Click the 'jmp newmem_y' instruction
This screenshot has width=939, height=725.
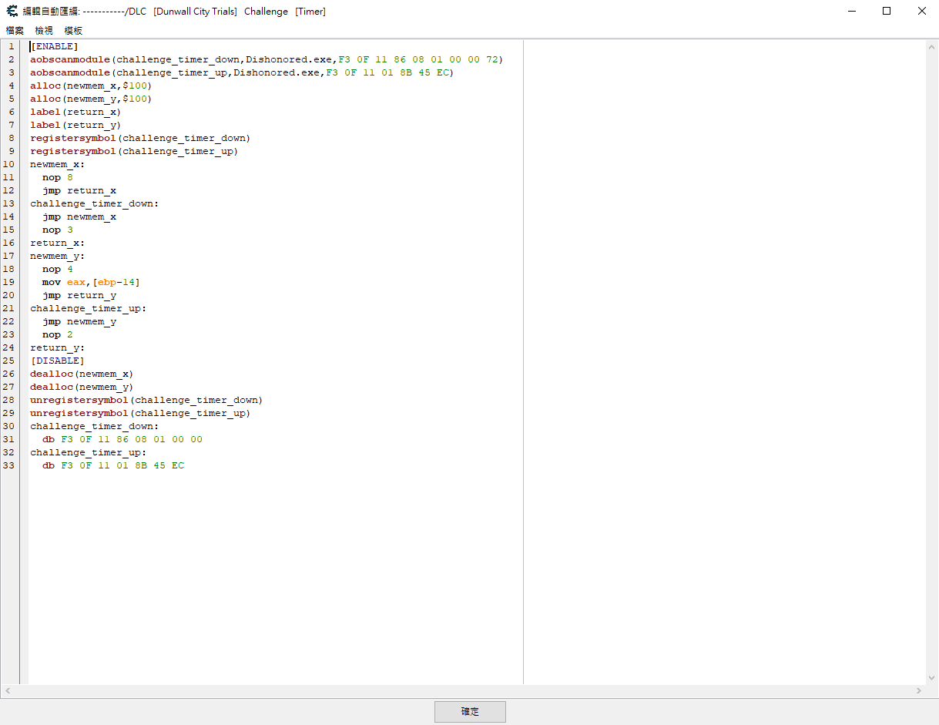[x=79, y=321]
